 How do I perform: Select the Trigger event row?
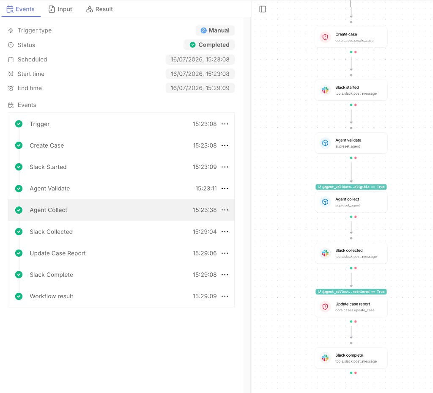coord(121,124)
